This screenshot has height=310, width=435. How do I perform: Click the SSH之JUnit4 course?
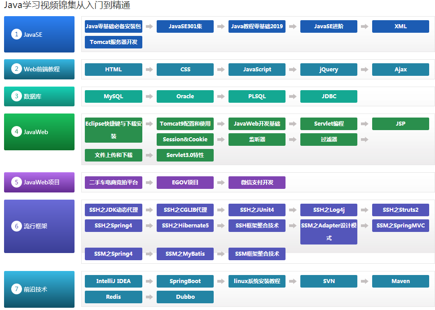point(257,210)
